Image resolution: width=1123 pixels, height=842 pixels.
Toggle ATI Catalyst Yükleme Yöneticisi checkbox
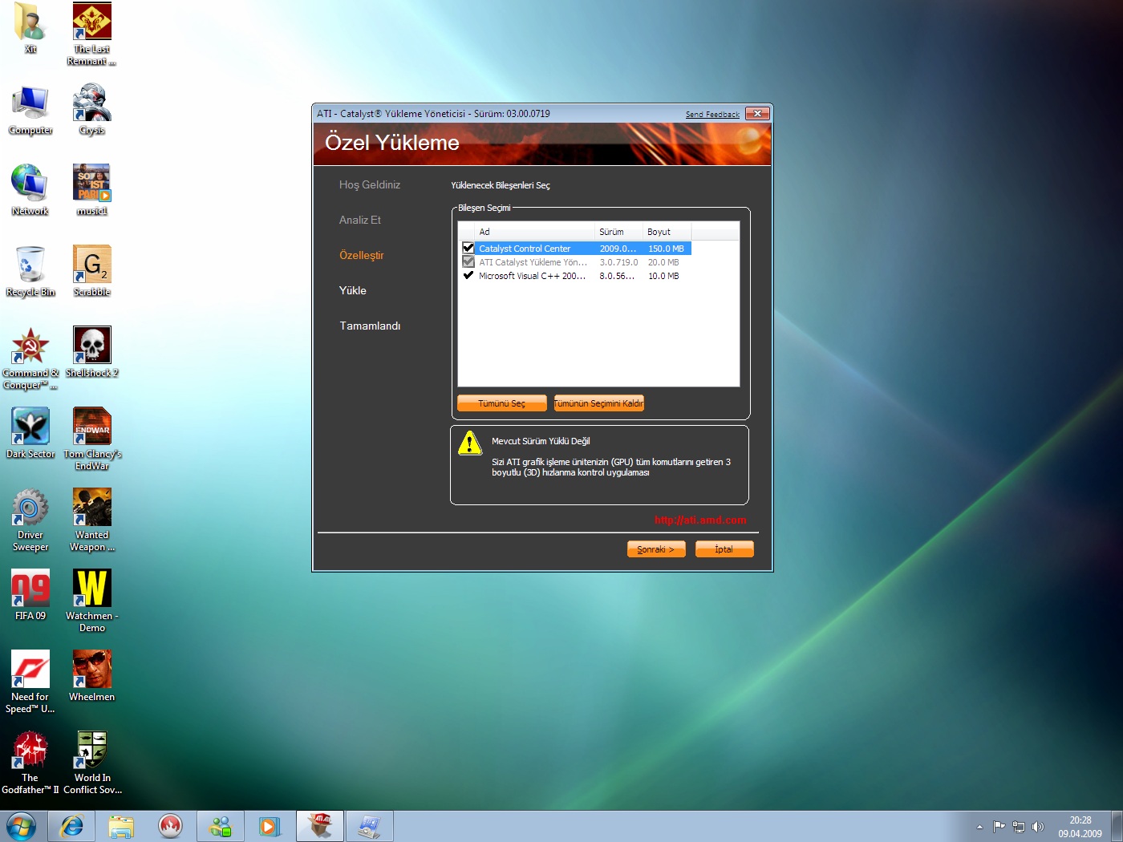[x=468, y=262]
